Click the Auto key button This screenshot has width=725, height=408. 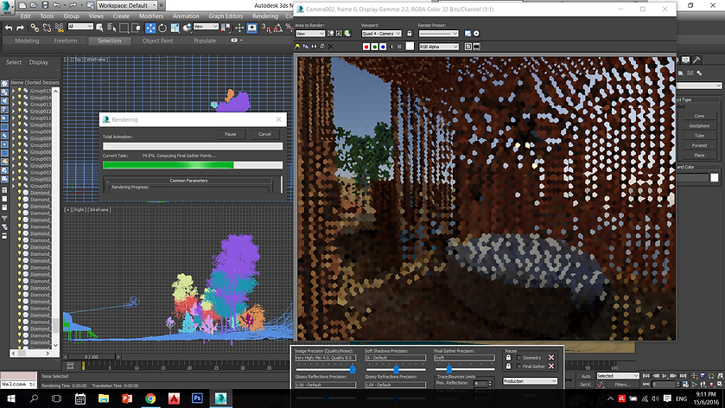586,376
